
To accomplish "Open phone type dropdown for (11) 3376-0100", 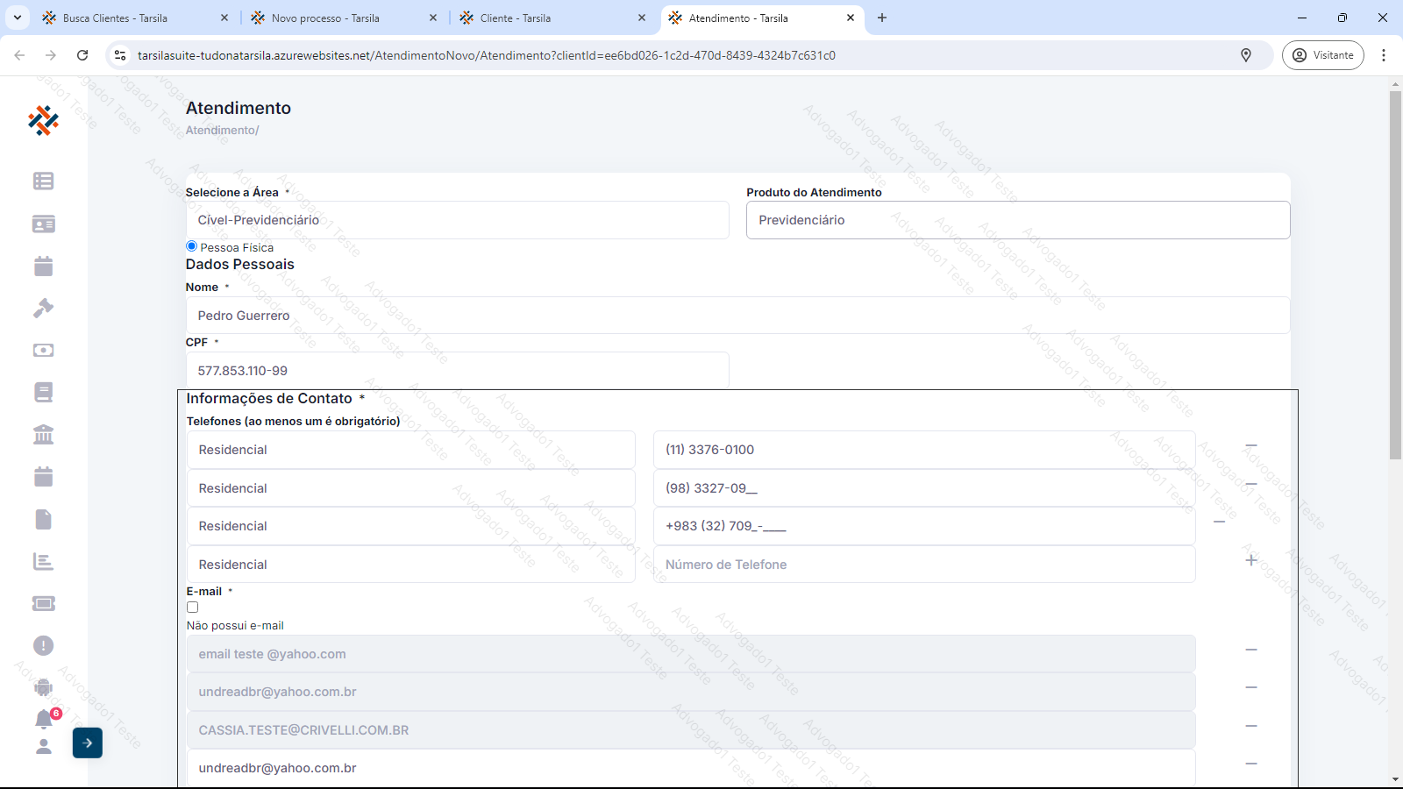I will click(x=410, y=450).
